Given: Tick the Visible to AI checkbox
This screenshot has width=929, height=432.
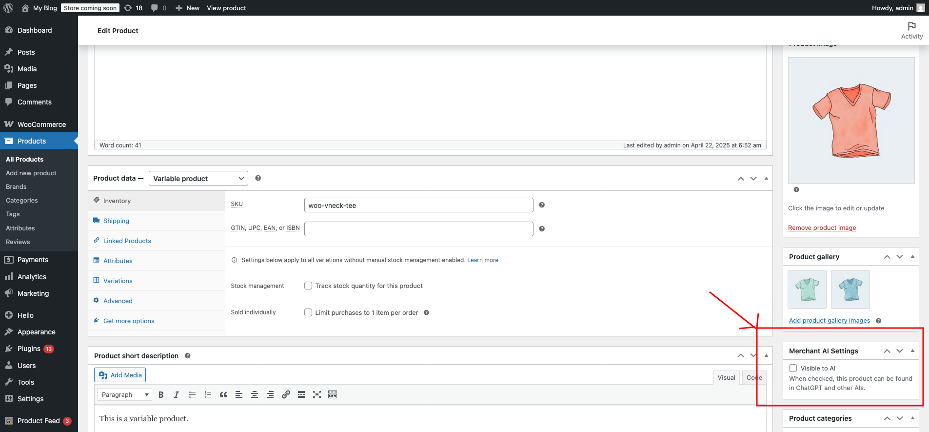Looking at the screenshot, I should click(x=793, y=368).
